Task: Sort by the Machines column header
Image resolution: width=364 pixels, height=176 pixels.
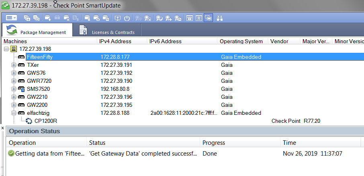Action: click(x=49, y=41)
